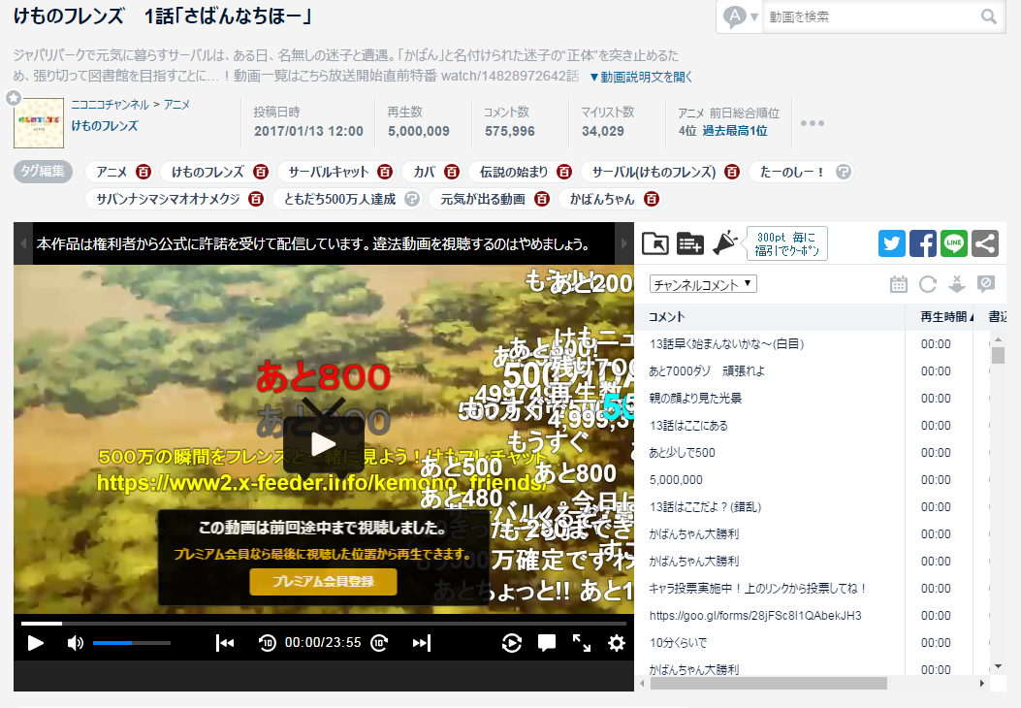1021x708 pixels.
Task: Click the add-to-mylist folder icon
Action: click(655, 243)
